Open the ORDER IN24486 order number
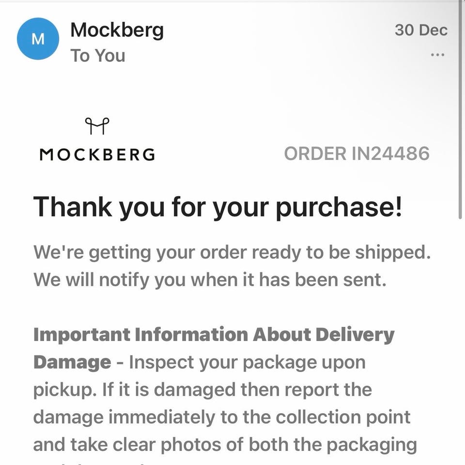The image size is (465, 465). 356,154
